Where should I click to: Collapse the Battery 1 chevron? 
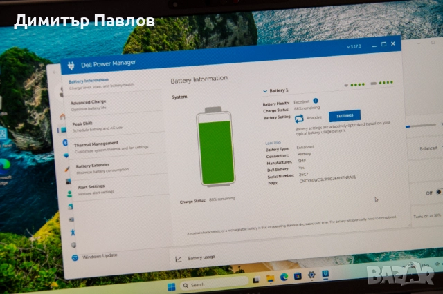(x=265, y=91)
